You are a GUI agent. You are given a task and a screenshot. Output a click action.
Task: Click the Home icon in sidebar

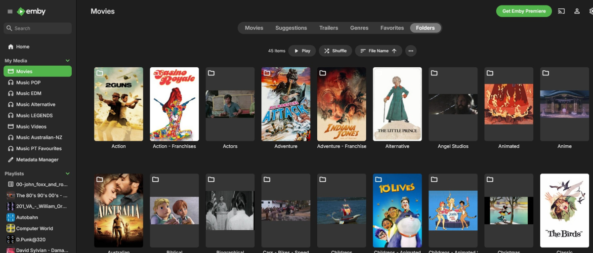pos(11,46)
